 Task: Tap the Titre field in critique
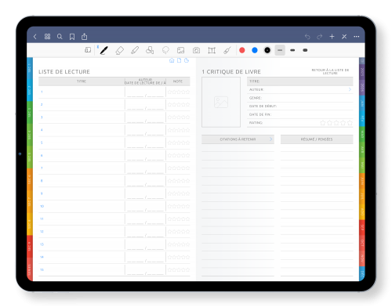coord(300,81)
